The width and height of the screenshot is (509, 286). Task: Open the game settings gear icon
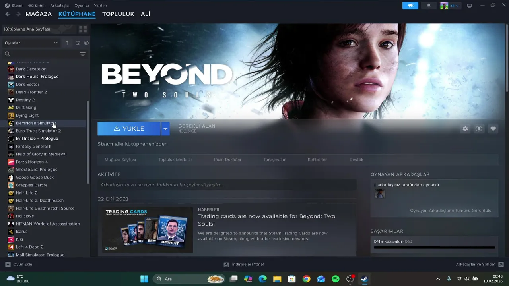tap(465, 129)
